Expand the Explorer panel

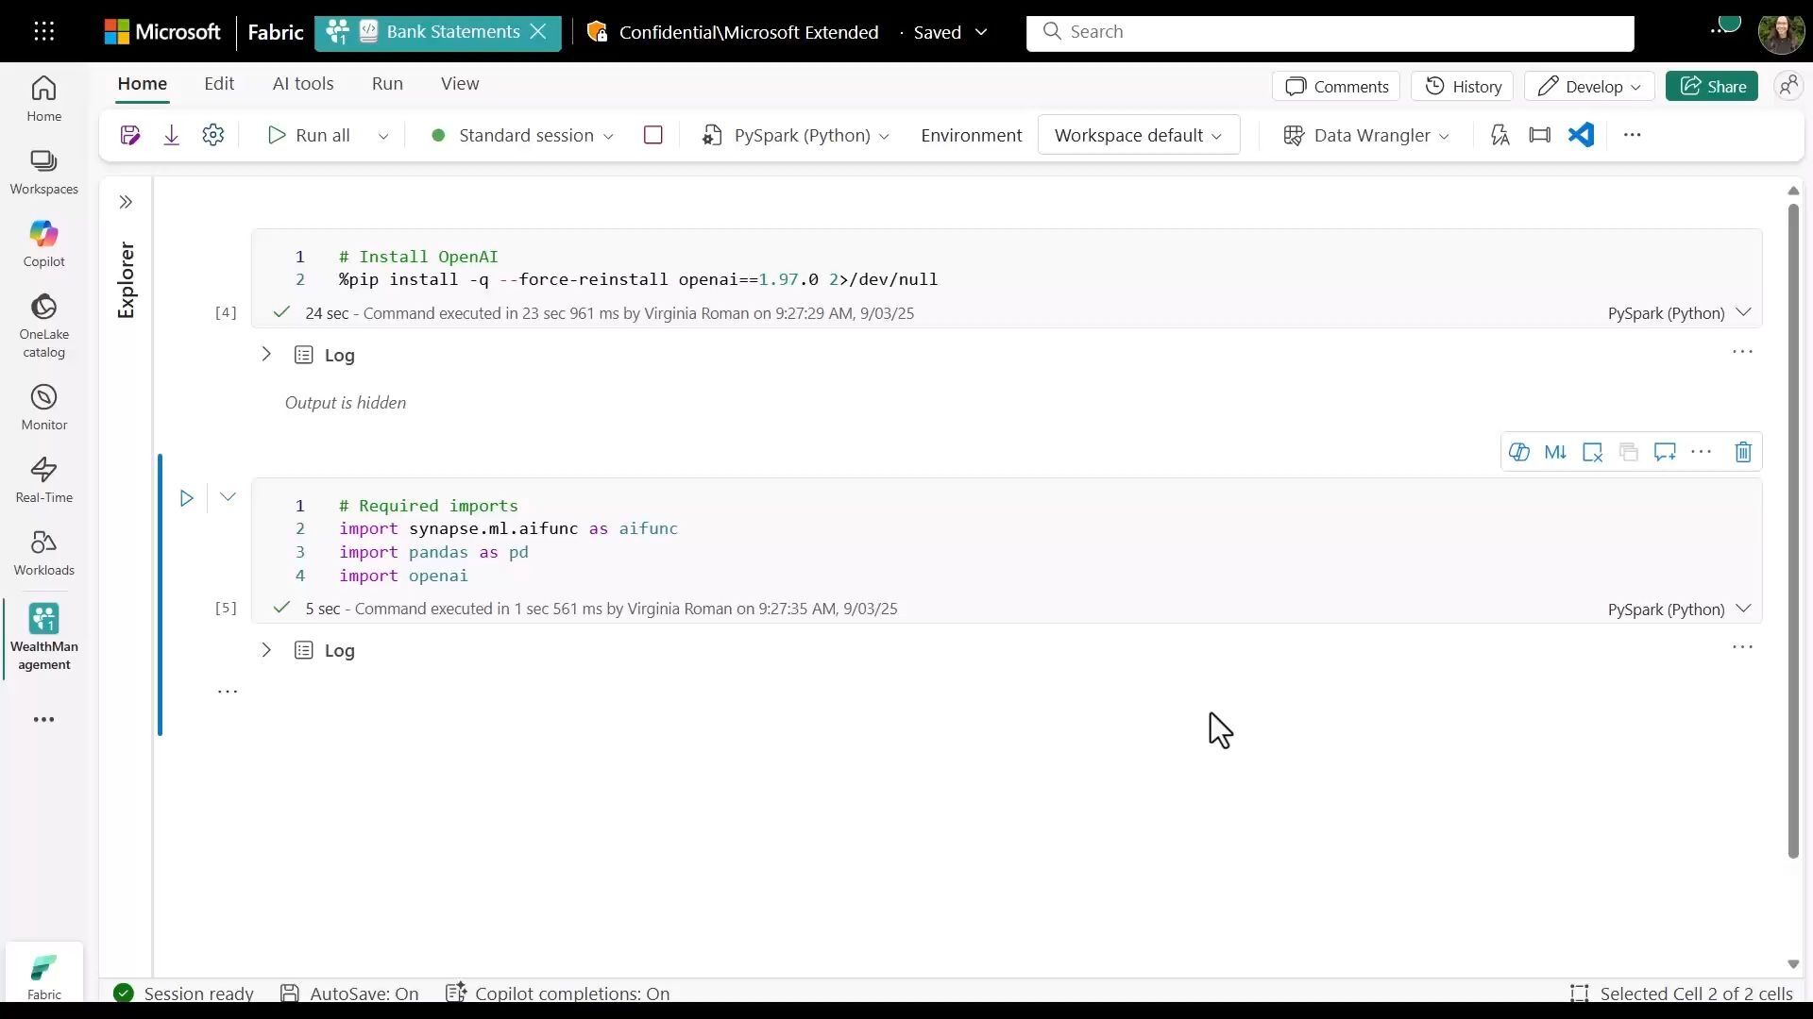click(x=126, y=202)
